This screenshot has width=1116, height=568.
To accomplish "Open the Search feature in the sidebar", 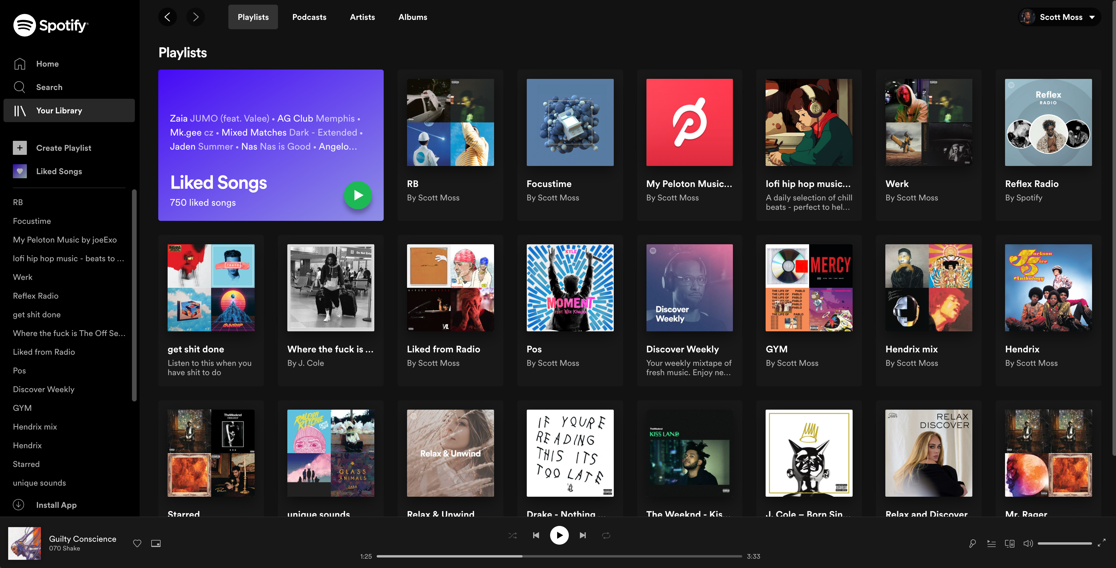I will coord(49,87).
